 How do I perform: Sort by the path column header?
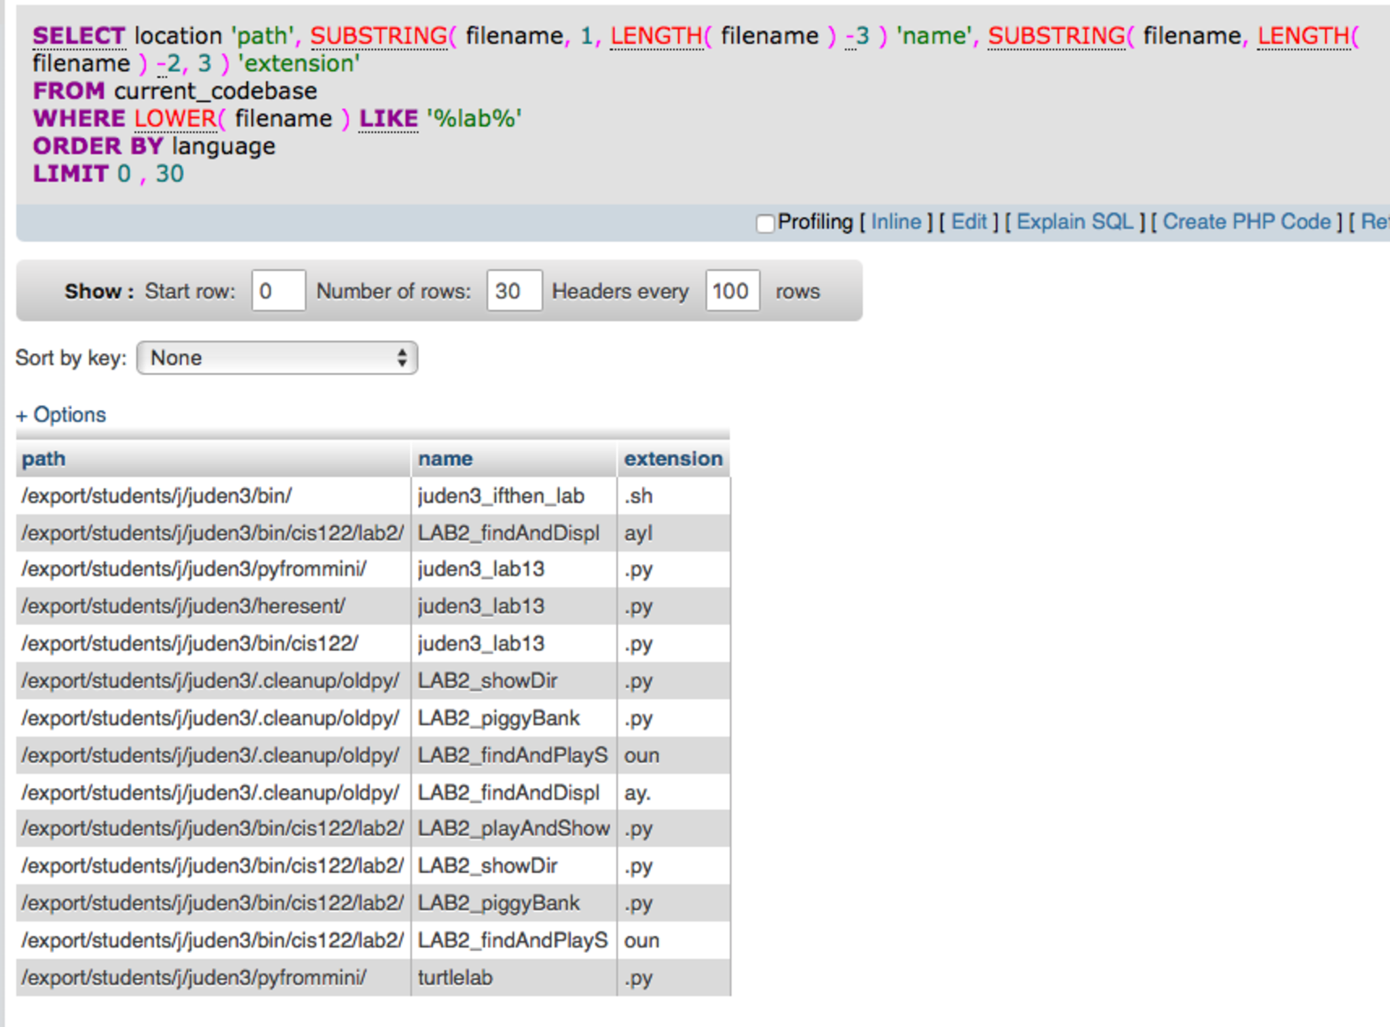point(43,459)
